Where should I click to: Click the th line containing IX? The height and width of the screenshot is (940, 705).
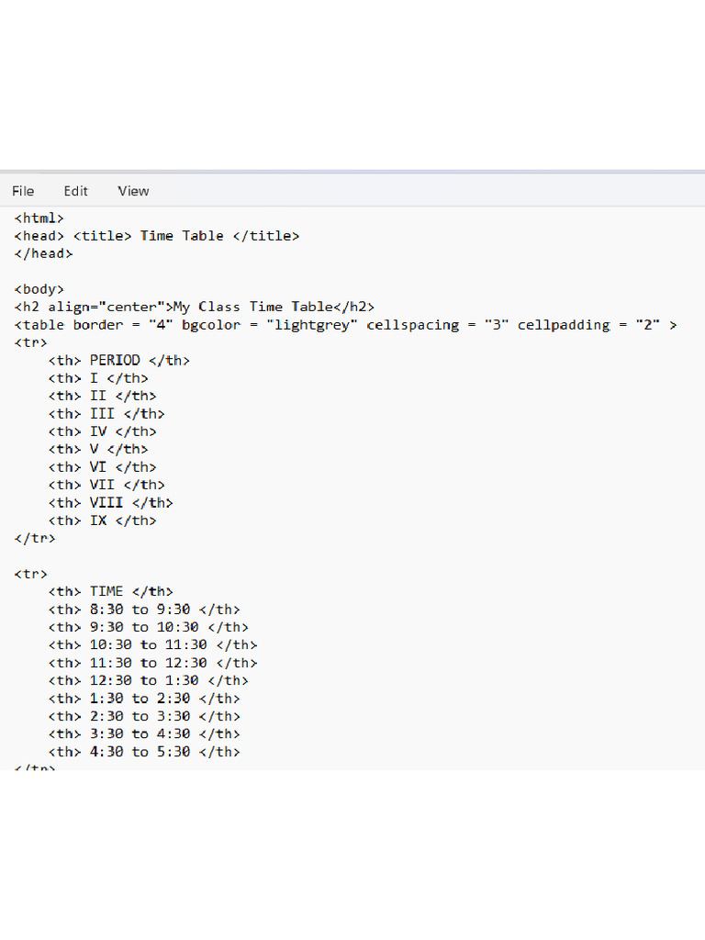click(x=102, y=520)
